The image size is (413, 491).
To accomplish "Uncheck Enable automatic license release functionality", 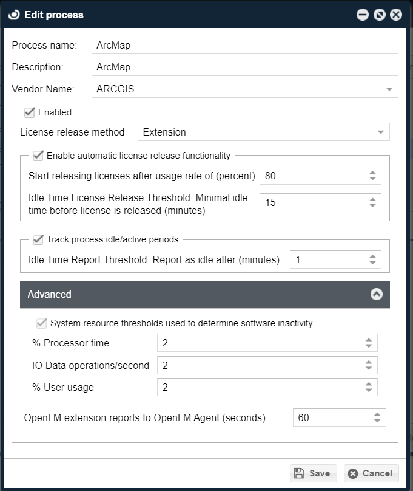I will (38, 156).
